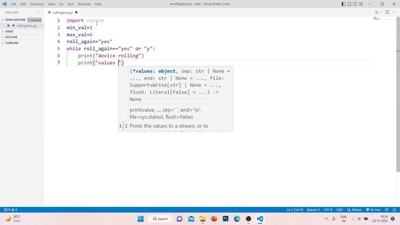Open the Edit menu
The height and width of the screenshot is (225, 400).
click(23, 4)
